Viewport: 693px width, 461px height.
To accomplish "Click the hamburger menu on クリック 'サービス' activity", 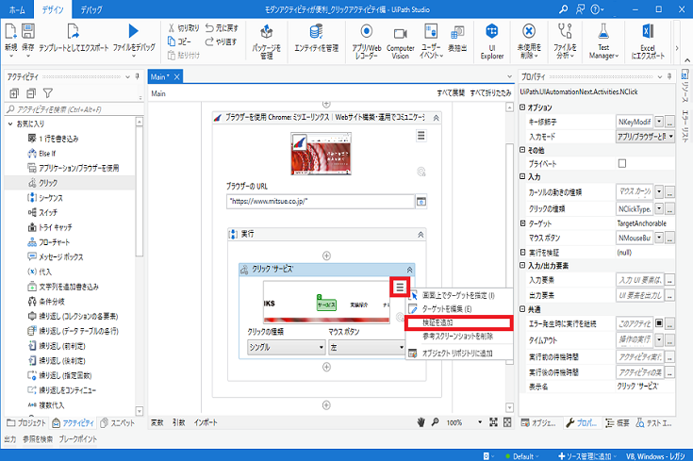I will 401,287.
